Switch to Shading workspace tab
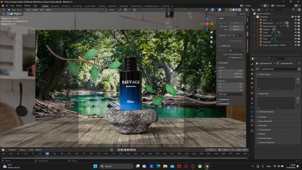 [x=102, y=6]
